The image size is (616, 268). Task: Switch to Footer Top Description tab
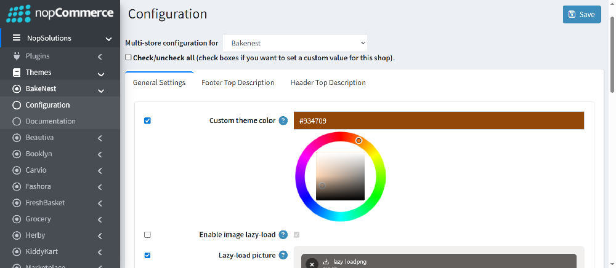click(x=238, y=82)
